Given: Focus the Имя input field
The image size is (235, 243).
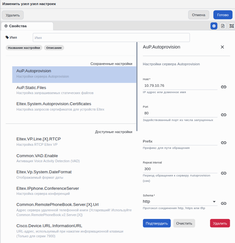Looking at the screenshot, I should (x=111, y=37).
